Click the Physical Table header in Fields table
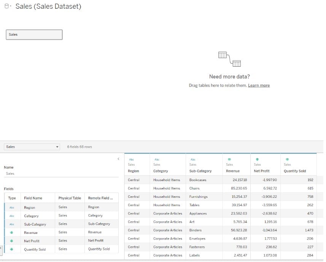Image resolution: width=326 pixels, height=262 pixels. [x=70, y=198]
